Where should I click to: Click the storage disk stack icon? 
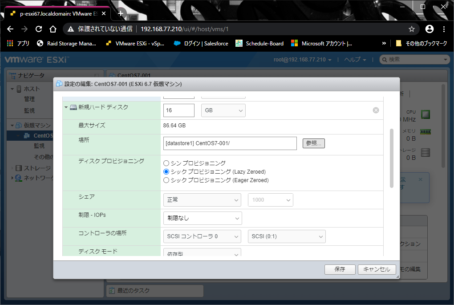pyautogui.click(x=426, y=152)
